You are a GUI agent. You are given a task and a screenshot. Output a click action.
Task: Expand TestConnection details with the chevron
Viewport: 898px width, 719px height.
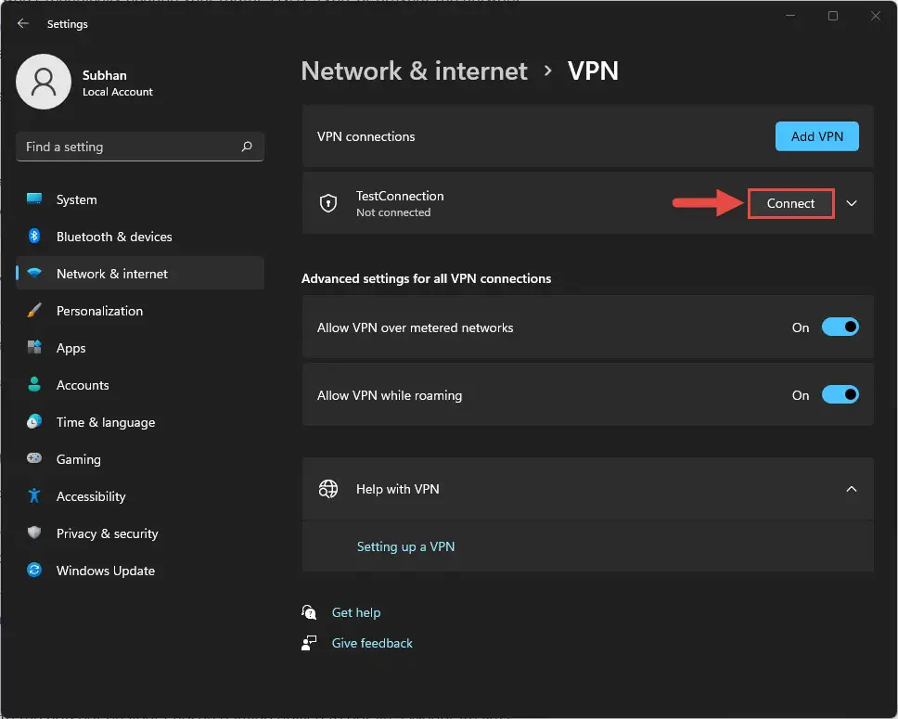(x=852, y=203)
